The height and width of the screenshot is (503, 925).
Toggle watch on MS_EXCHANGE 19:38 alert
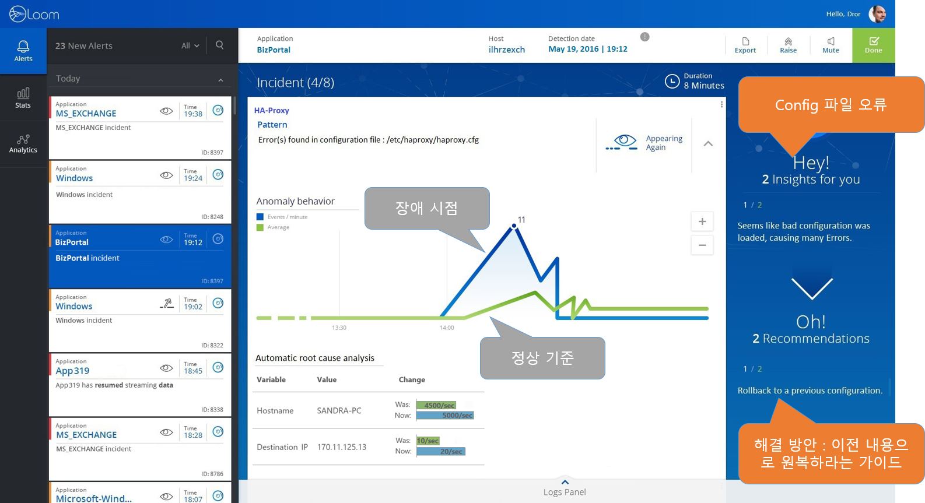point(166,111)
